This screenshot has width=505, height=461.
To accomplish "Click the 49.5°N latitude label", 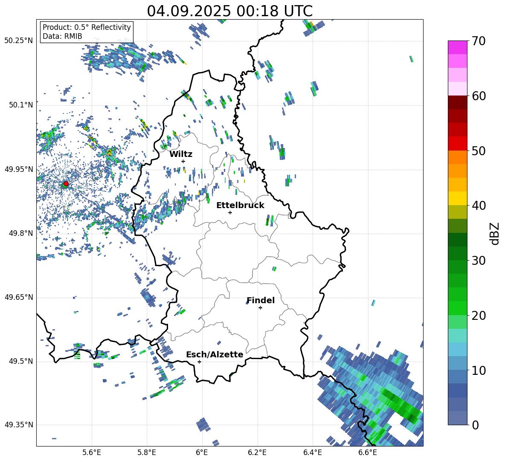I will [20, 361].
